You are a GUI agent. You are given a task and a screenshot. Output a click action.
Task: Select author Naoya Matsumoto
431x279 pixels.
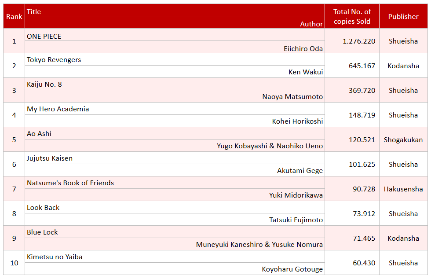click(x=292, y=96)
